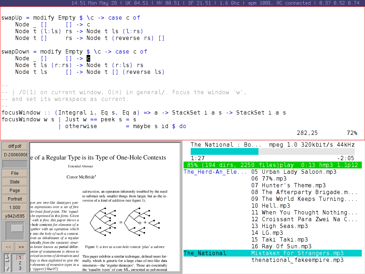The image size is (365, 274).
Task: Select track 13 High Seas.mp3
Action: pyautogui.click(x=279, y=226)
